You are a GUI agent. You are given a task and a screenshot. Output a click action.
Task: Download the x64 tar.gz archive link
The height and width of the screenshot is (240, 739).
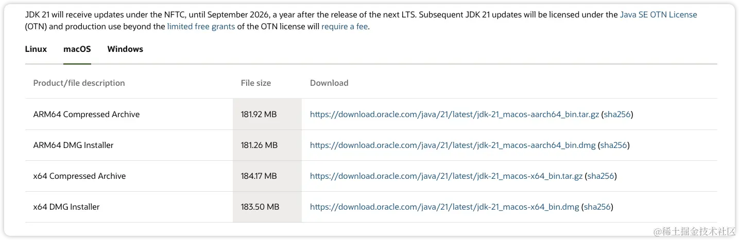[x=446, y=176]
